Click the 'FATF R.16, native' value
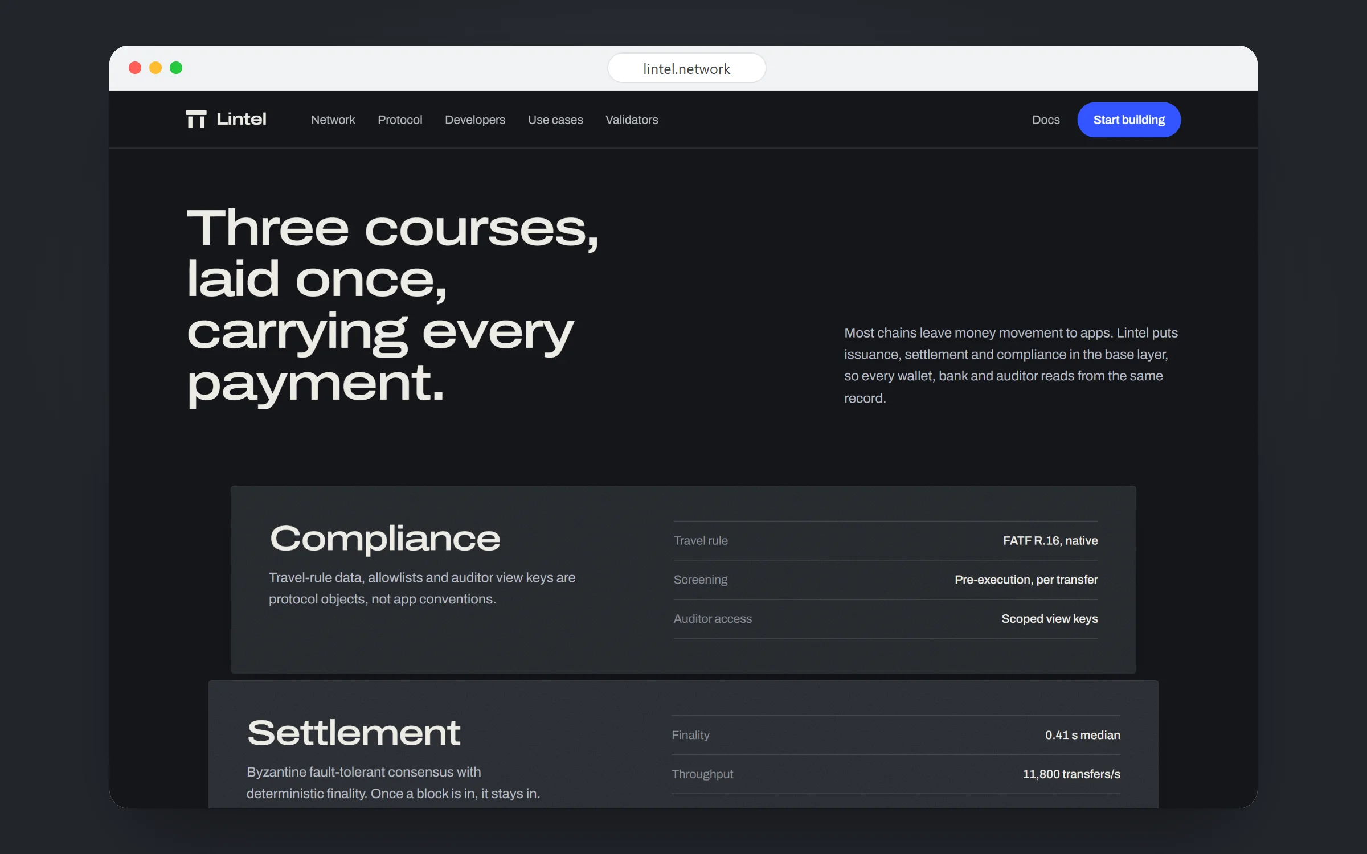 [1050, 540]
